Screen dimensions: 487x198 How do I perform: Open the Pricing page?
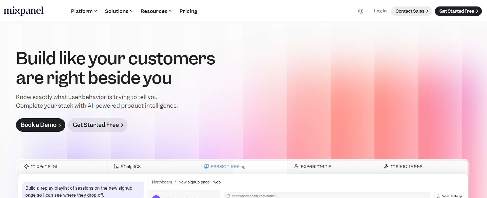188,11
